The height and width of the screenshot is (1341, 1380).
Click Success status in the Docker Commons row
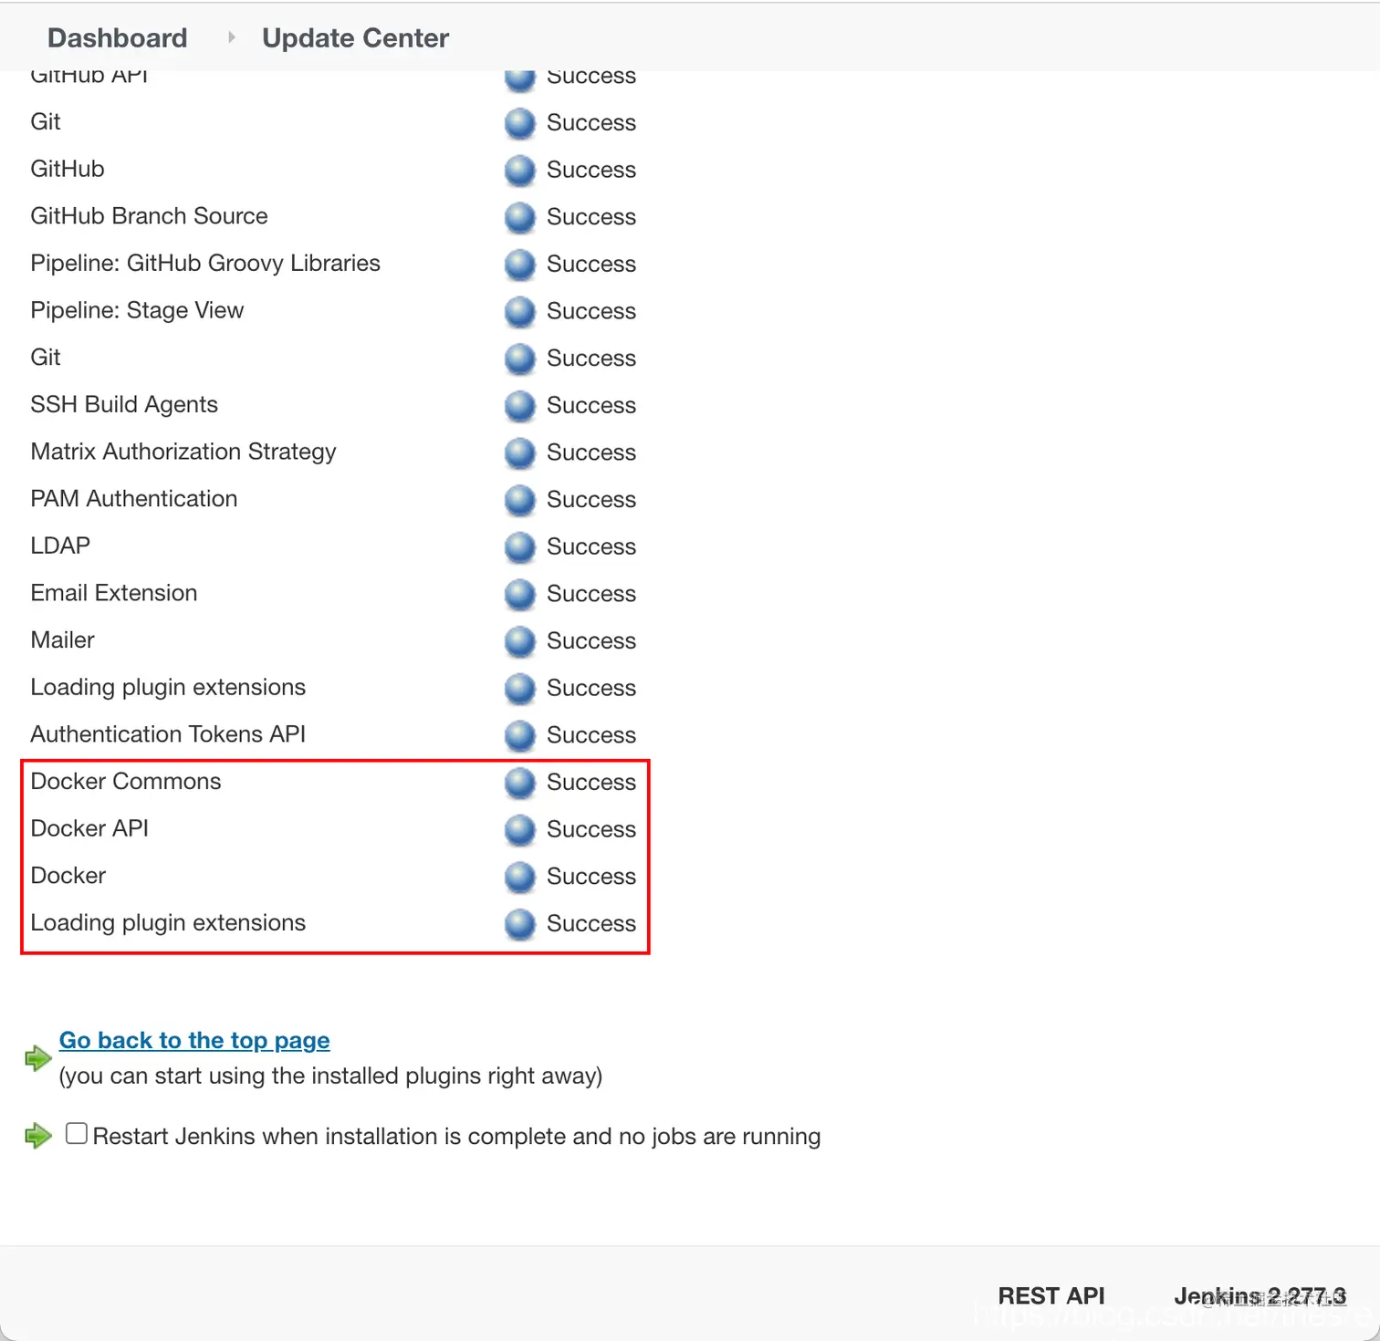[x=591, y=783]
